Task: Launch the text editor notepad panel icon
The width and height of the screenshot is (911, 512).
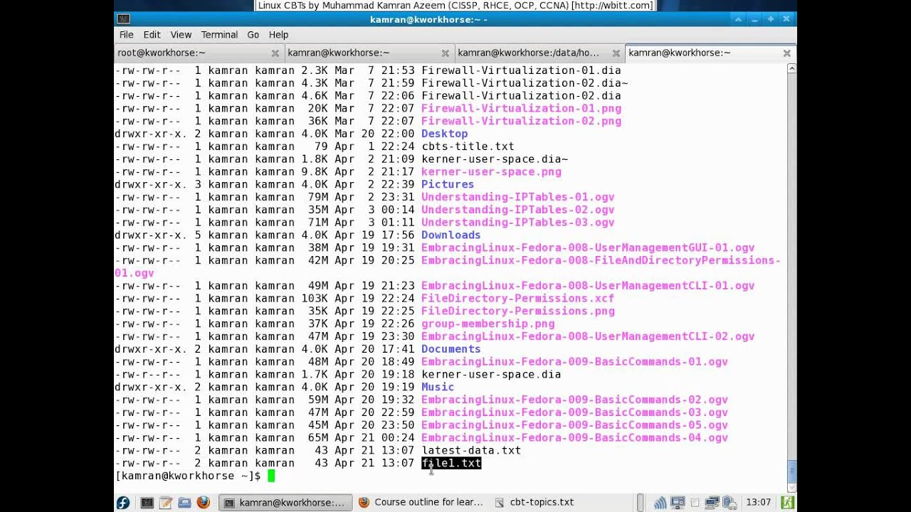Action: (x=166, y=503)
